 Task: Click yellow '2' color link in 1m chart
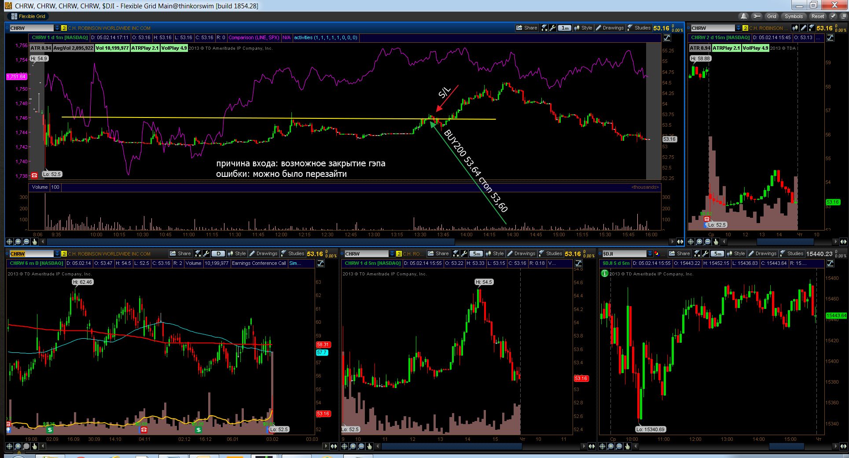click(64, 28)
